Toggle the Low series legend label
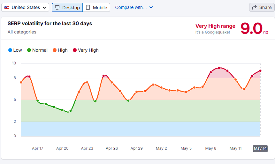275x164 pixels. (x=18, y=50)
